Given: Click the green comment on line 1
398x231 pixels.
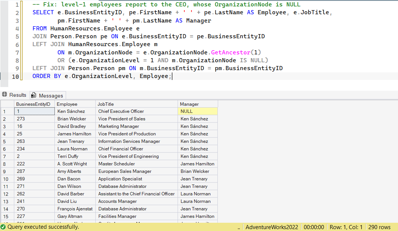Looking at the screenshot, I should (x=166, y=4).
